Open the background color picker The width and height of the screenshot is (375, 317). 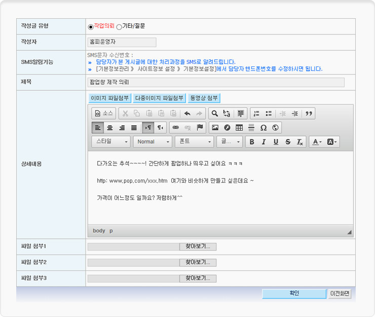coord(332,142)
